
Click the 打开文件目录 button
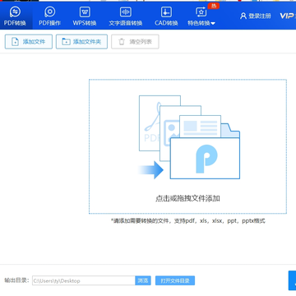click(x=175, y=280)
